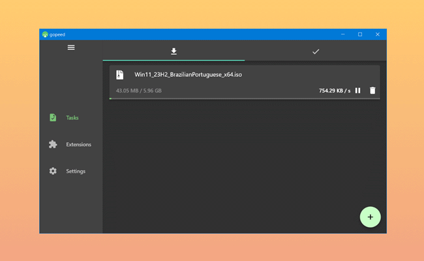Click the download progress bar
The image size is (424, 261).
pos(245,99)
